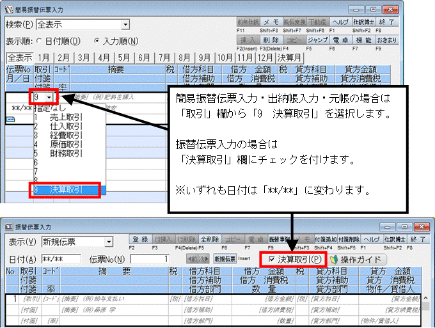The height and width of the screenshot is (328, 435).
Task: Choose 4 原価取引 in the 取引 list
Action: (x=70, y=144)
